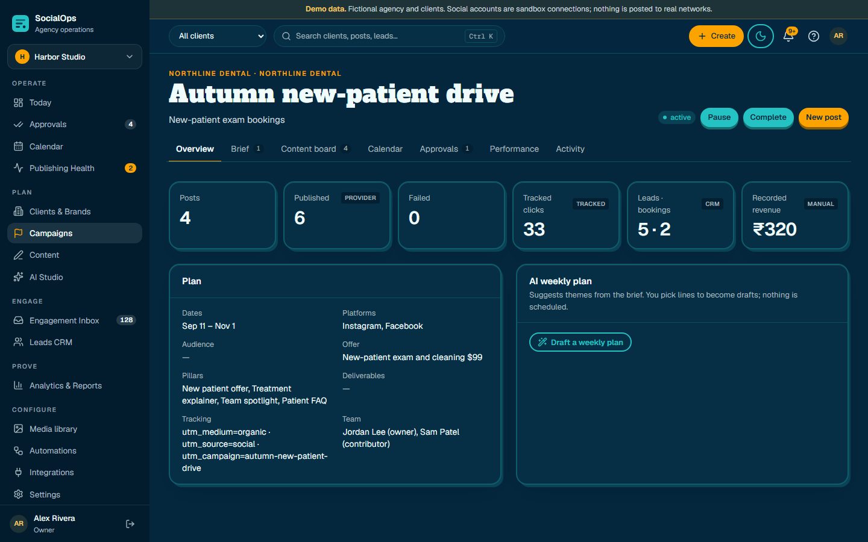Click the Tracked clicks card showing 33
868x542 pixels.
click(x=566, y=216)
